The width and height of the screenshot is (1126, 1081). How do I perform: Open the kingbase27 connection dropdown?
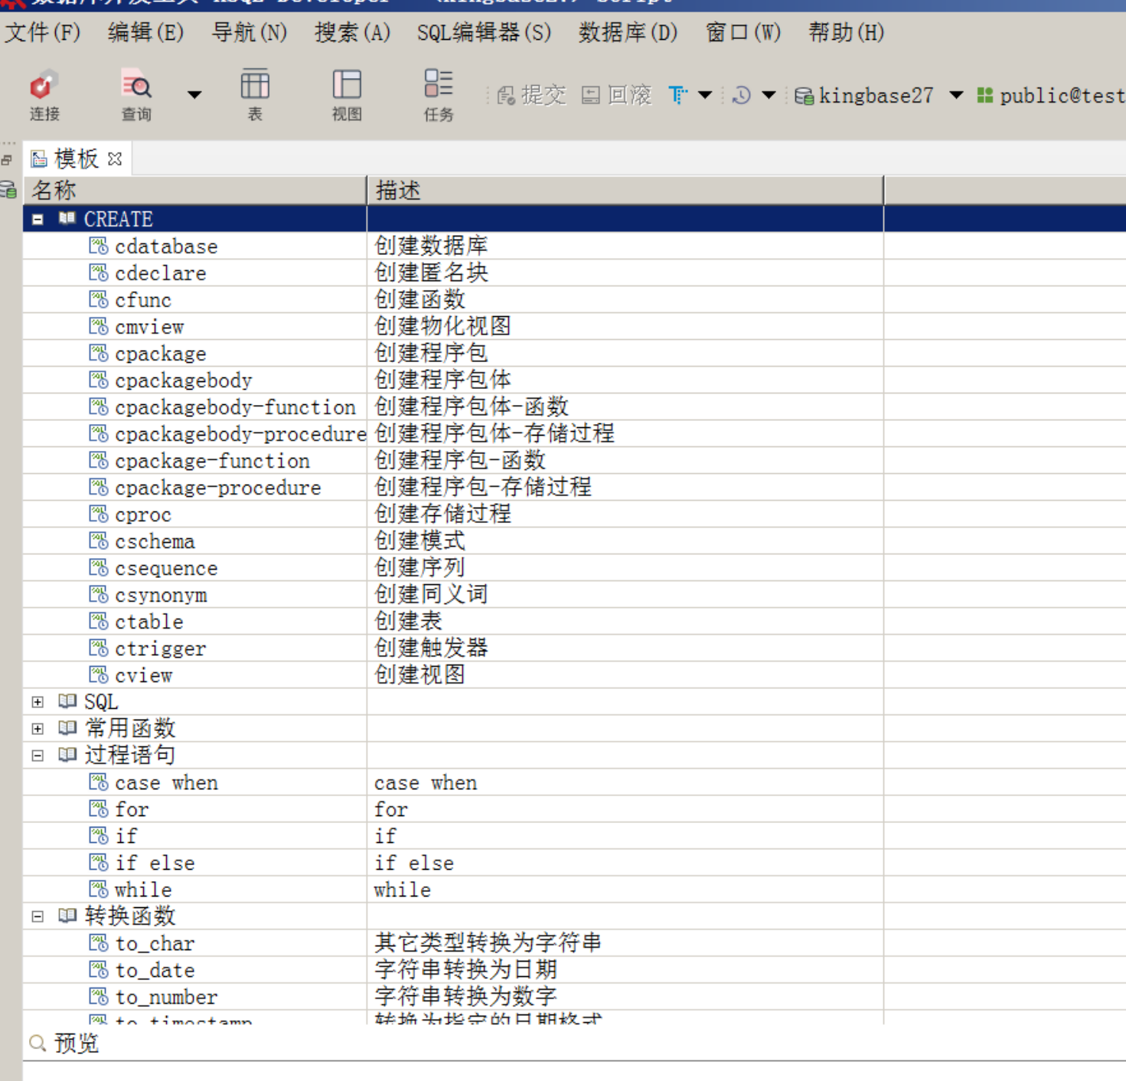point(956,95)
